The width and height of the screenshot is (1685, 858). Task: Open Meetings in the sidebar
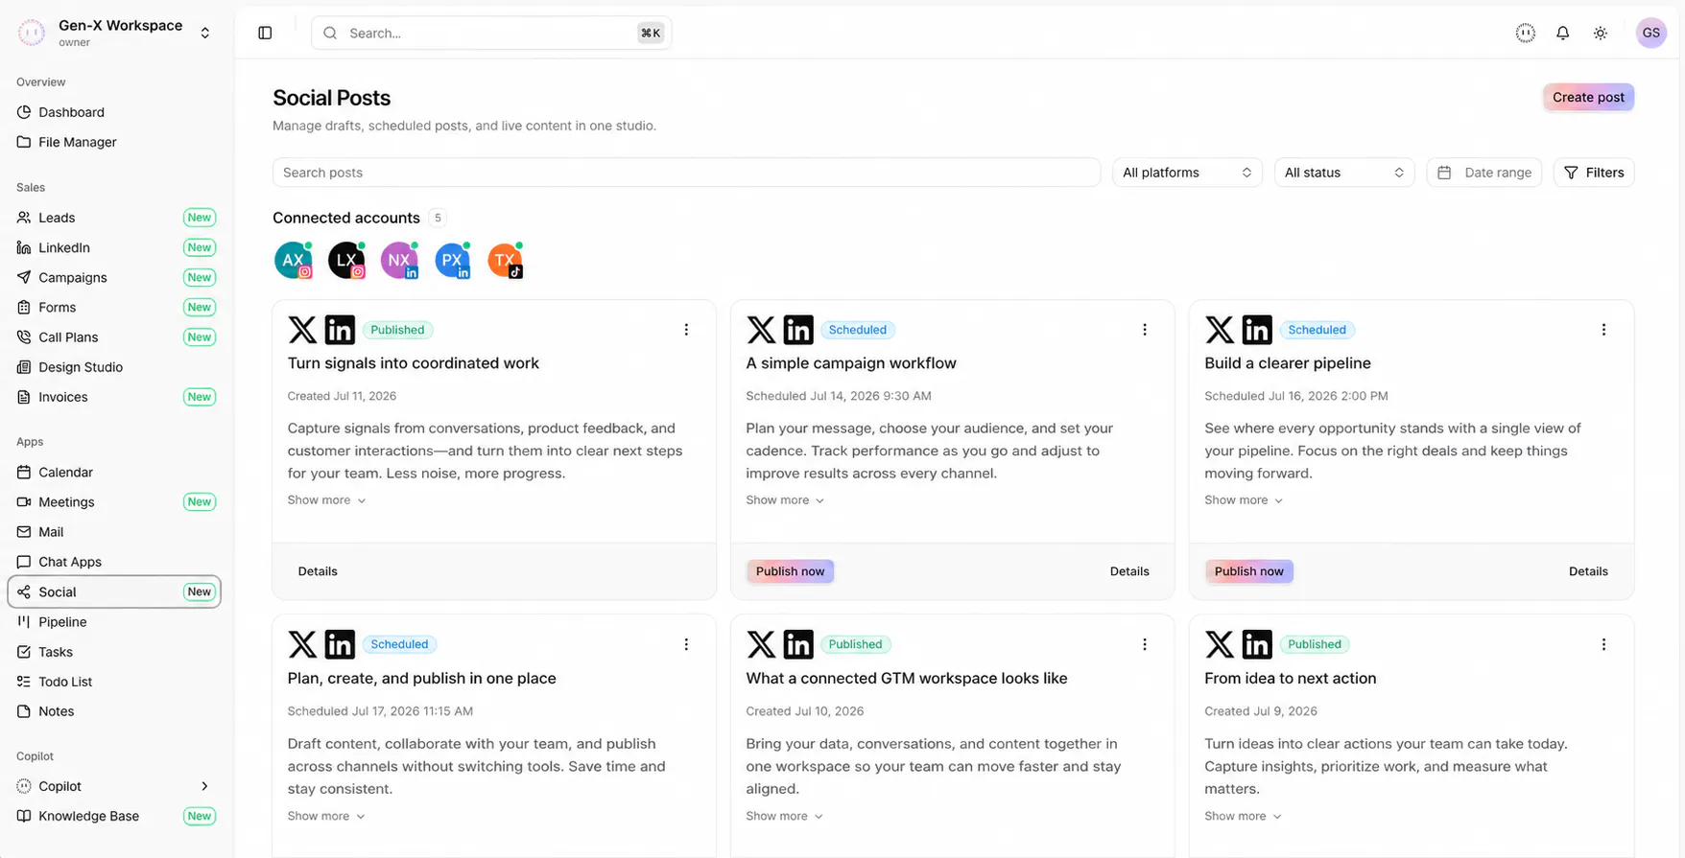tap(114, 502)
